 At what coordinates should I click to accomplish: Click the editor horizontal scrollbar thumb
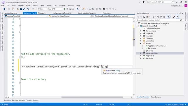pos(92,97)
